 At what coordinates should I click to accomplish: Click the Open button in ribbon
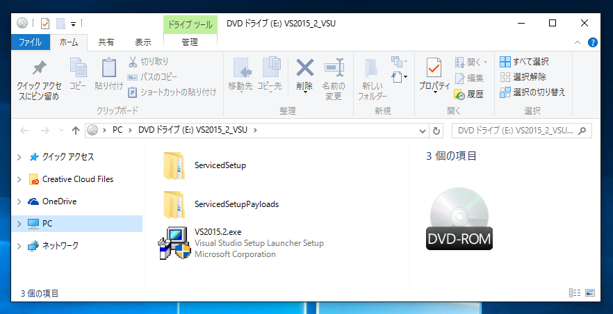(471, 62)
